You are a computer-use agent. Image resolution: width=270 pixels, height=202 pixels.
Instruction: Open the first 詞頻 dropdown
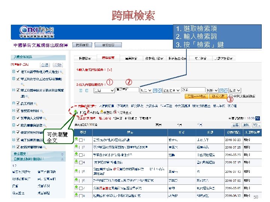tap(146, 91)
